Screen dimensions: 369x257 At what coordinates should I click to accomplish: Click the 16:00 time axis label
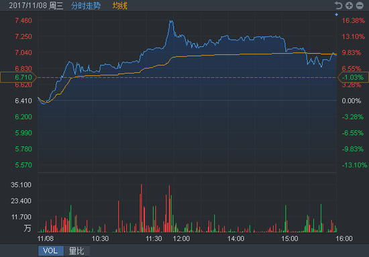click(x=344, y=239)
